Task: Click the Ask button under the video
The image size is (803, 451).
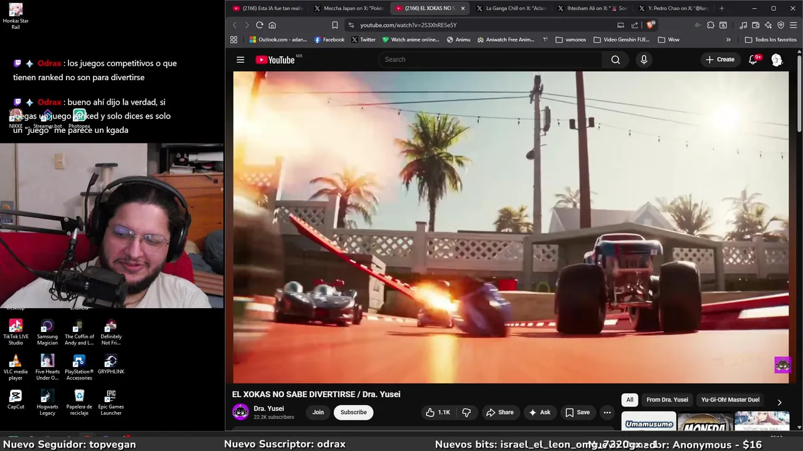Action: (540, 412)
